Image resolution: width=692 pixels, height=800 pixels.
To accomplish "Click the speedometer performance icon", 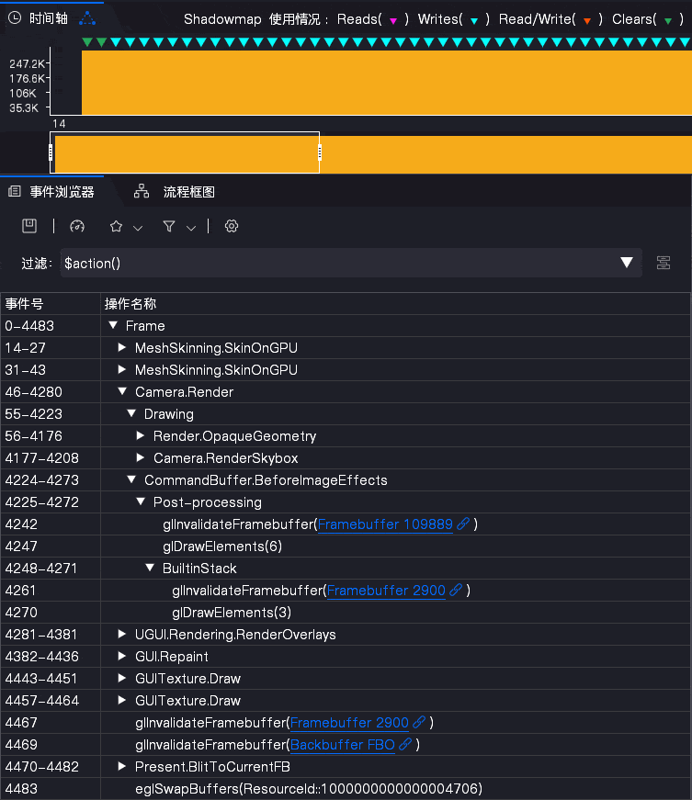I will [77, 226].
